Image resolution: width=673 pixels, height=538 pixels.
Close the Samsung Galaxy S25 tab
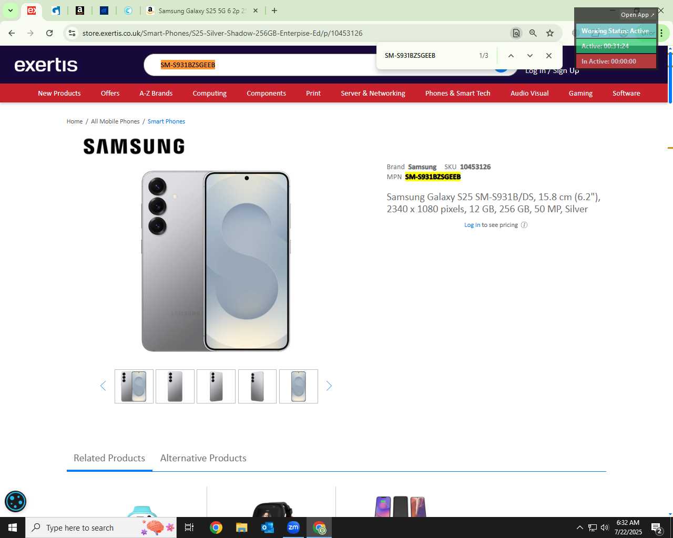coord(256,11)
